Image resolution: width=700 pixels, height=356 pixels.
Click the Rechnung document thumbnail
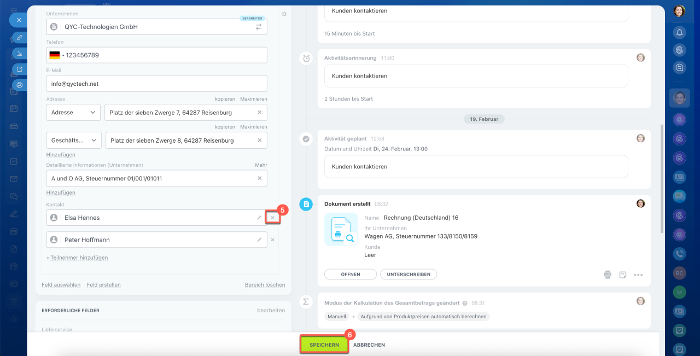tap(341, 229)
